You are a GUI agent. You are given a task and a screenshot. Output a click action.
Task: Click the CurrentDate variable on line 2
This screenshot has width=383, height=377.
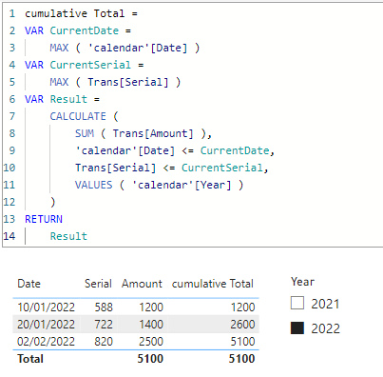85,30
